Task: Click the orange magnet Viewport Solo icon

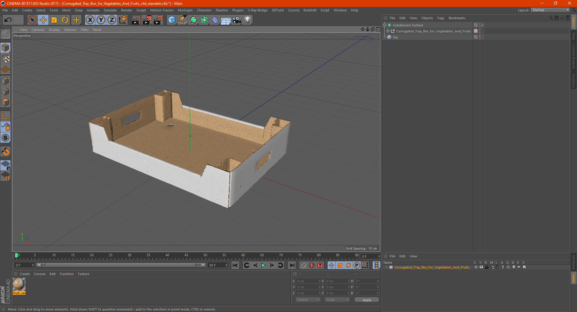Action: (x=5, y=152)
